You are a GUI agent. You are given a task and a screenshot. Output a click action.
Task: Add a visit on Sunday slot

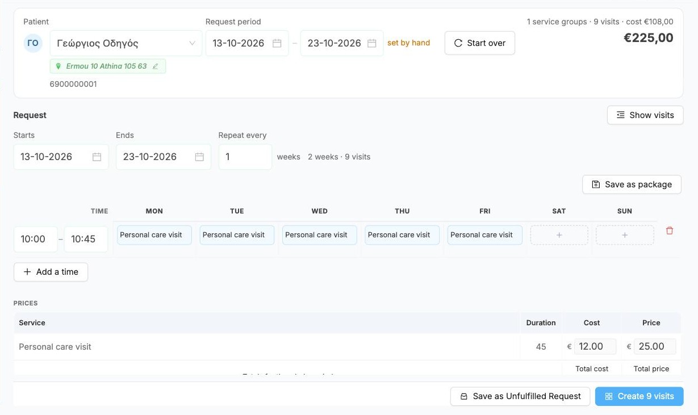coord(625,235)
